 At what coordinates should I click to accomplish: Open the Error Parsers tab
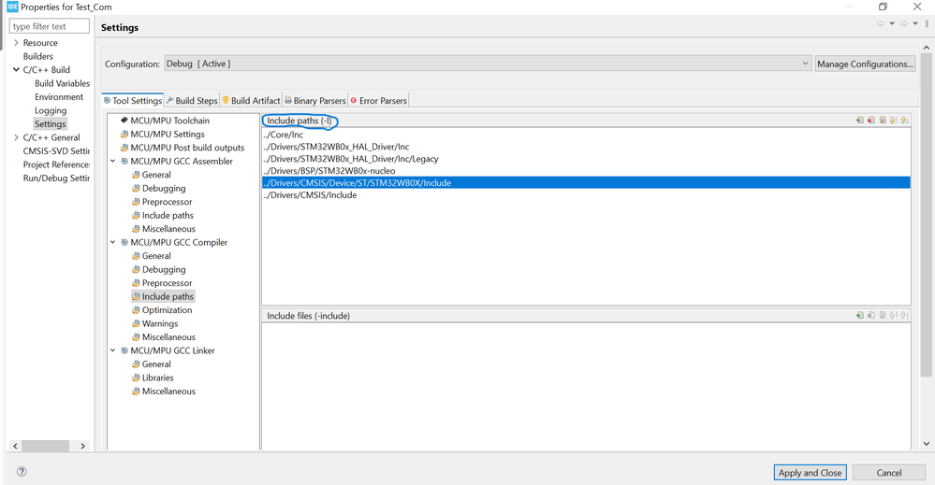pyautogui.click(x=382, y=101)
